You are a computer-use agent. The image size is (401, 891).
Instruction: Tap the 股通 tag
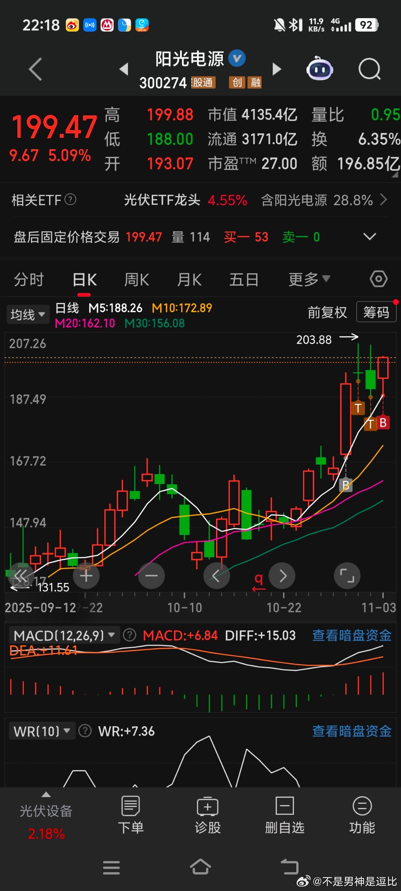(203, 82)
